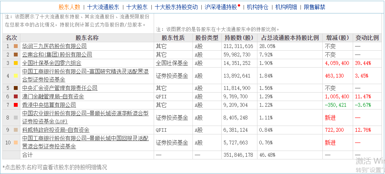
Task: Click the 合计 total row label
Action: pyautogui.click(x=28, y=155)
